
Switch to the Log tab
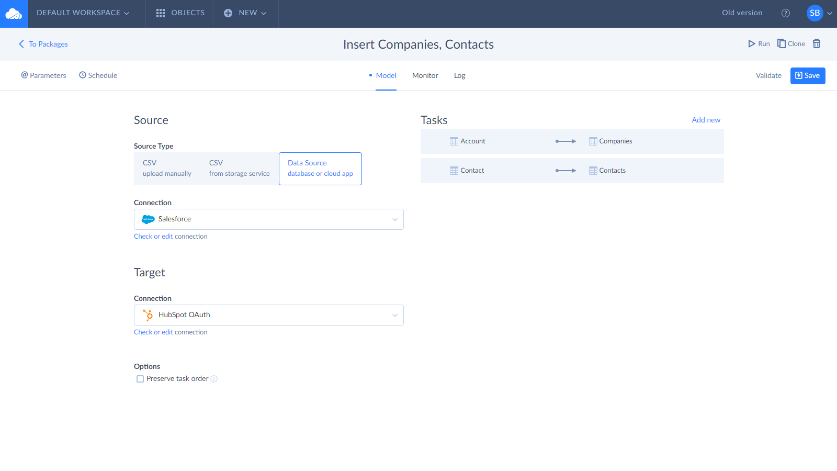[460, 75]
